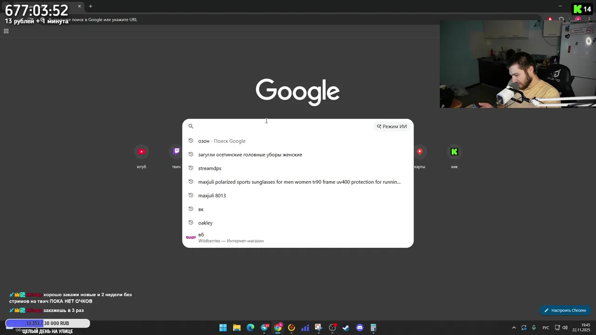The width and height of the screenshot is (596, 335).
Task: Click the magnifier icon in search box
Action: pos(190,126)
